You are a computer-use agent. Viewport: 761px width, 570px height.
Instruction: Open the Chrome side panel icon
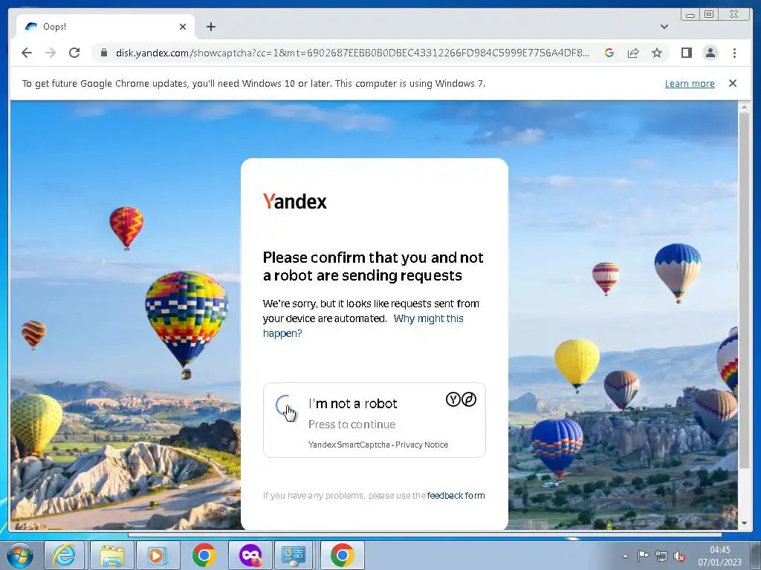click(686, 53)
